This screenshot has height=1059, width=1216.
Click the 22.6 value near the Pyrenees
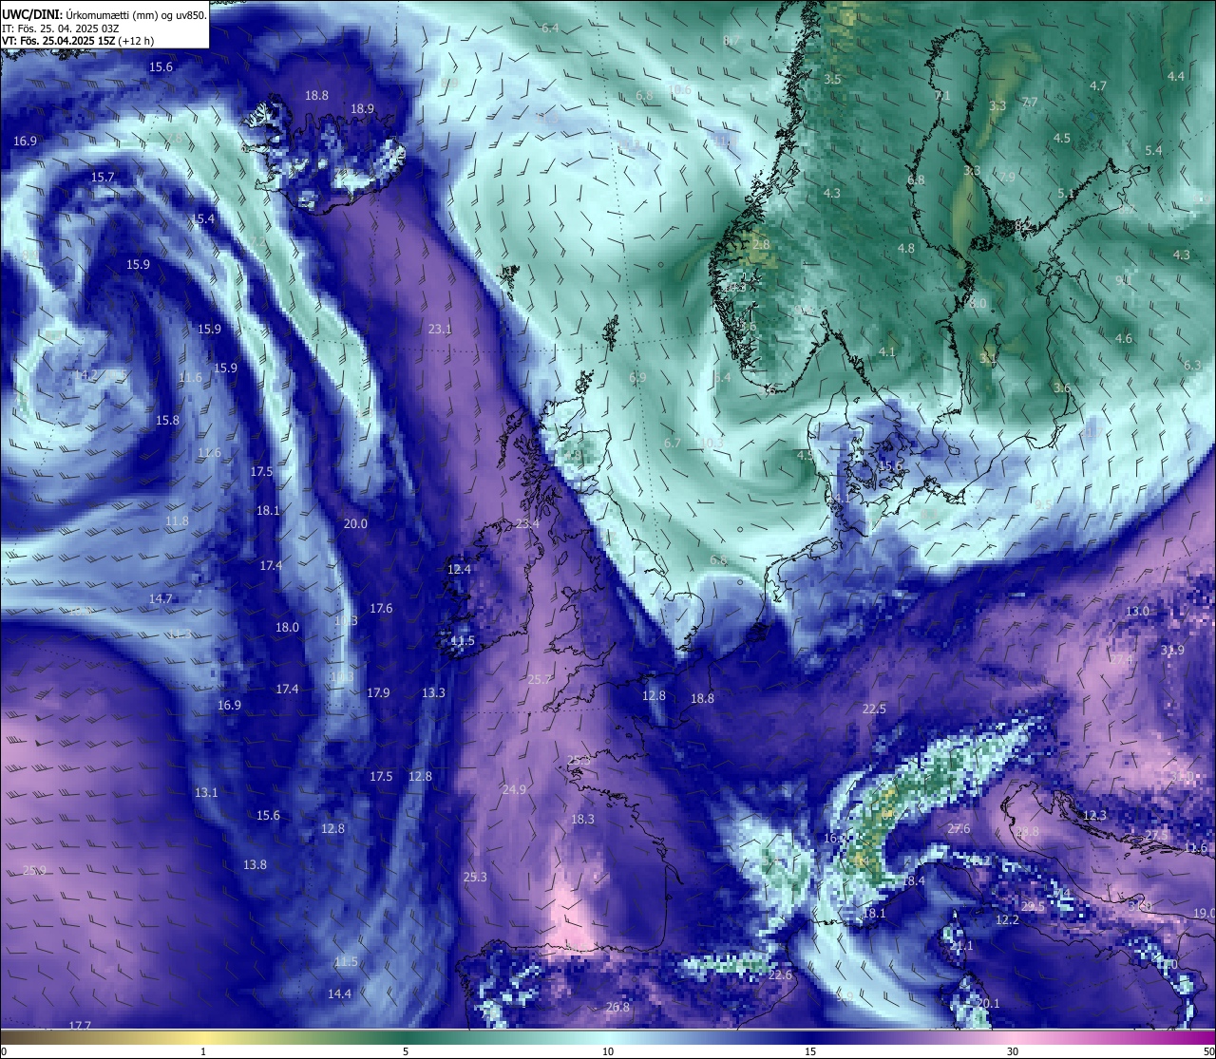click(780, 975)
